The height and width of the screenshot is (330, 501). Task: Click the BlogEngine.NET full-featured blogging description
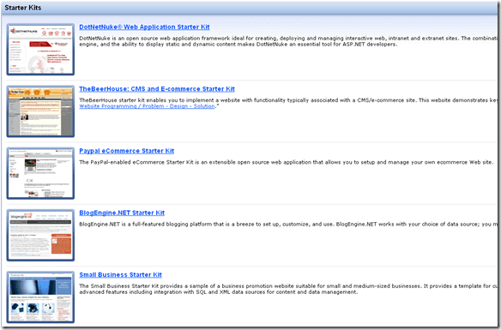pyautogui.click(x=288, y=225)
